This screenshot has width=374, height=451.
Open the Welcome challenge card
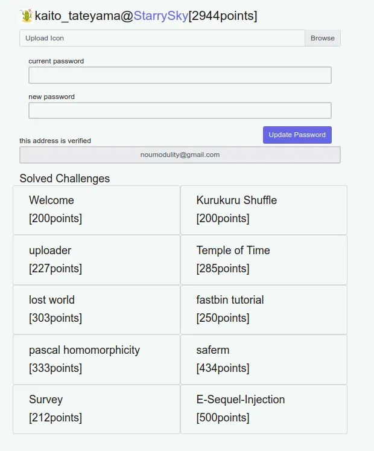[x=97, y=210]
